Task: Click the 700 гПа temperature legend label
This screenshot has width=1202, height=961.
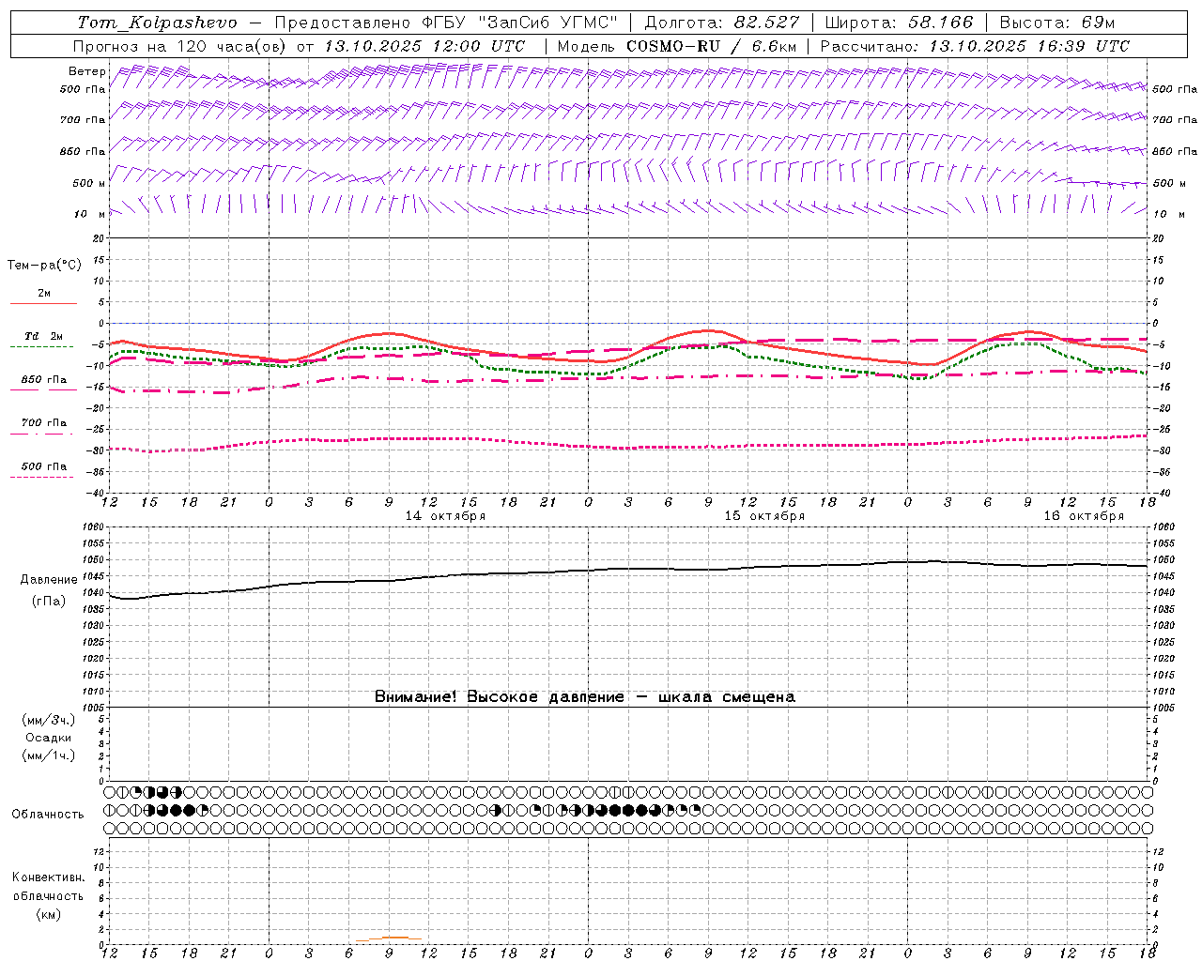Action: pos(44,423)
